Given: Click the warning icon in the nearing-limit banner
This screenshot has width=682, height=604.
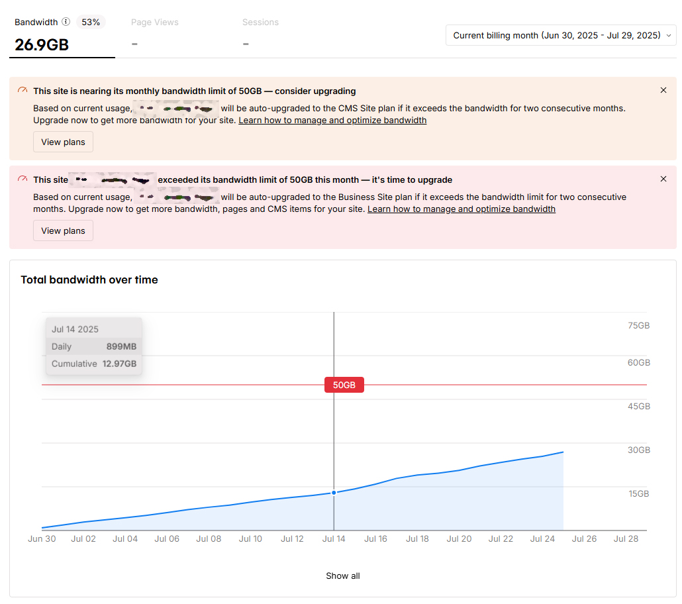Looking at the screenshot, I should pos(21,90).
